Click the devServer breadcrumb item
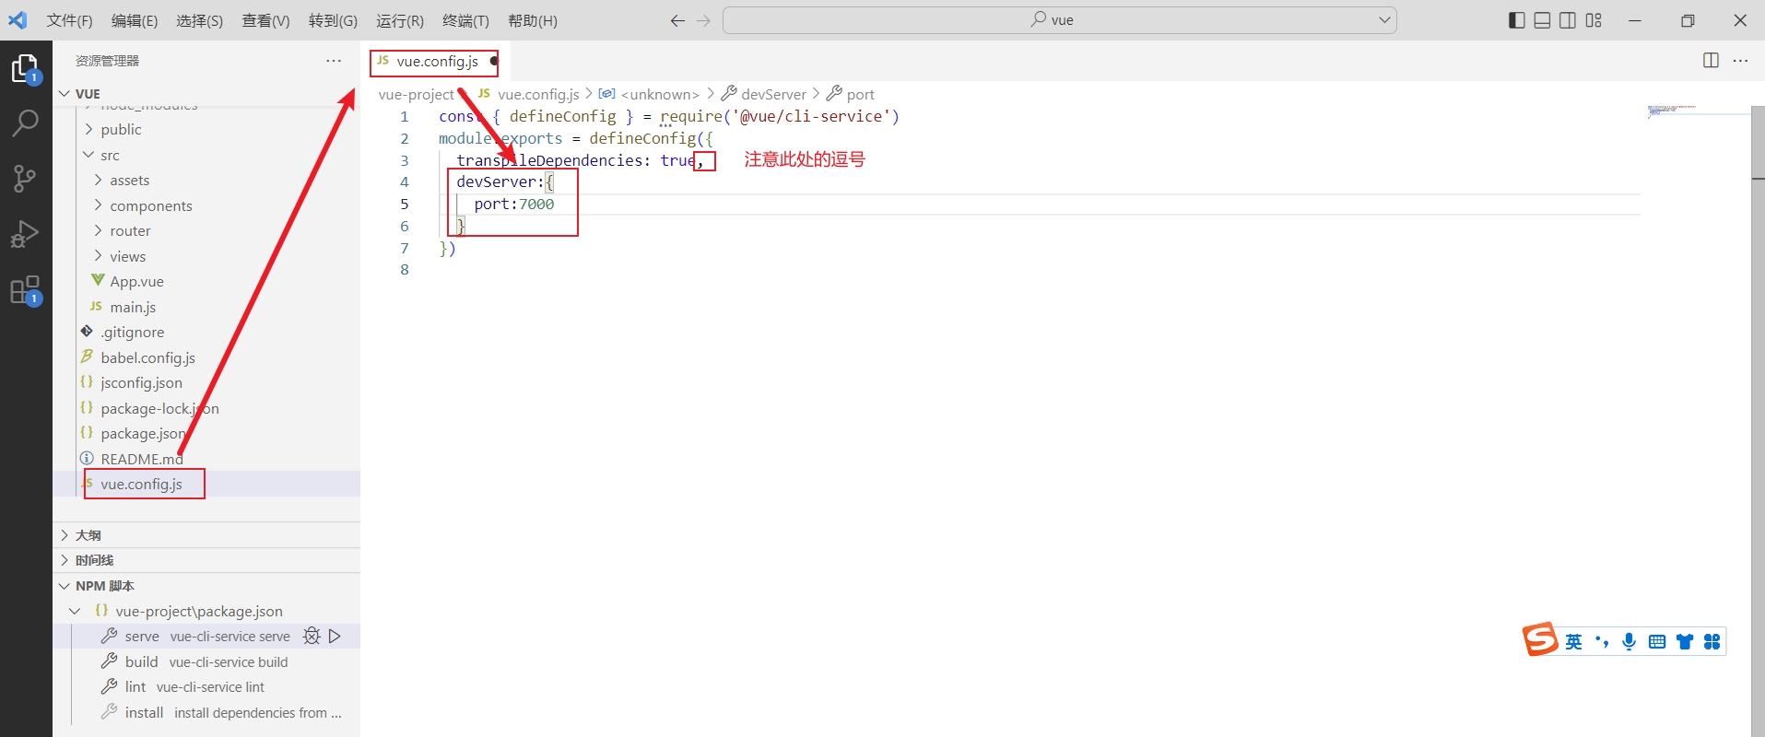The image size is (1765, 737). 773,94
